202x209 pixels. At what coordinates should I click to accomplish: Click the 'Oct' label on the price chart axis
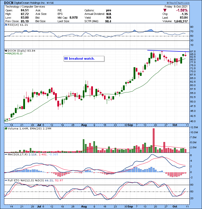[x=175, y=125]
